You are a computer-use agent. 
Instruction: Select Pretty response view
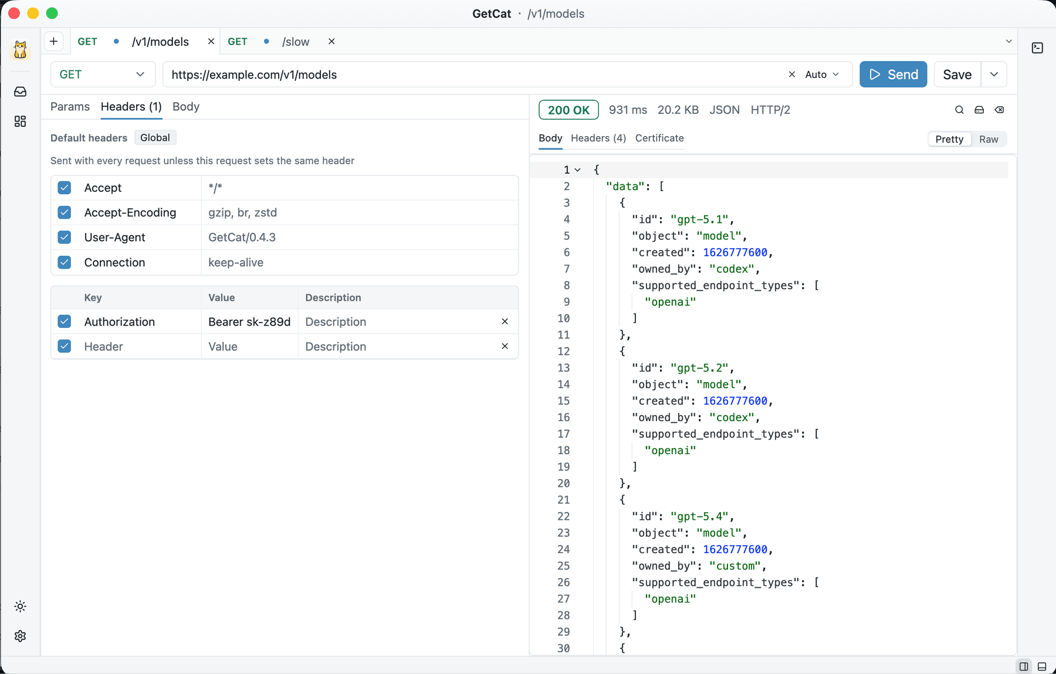pos(949,139)
